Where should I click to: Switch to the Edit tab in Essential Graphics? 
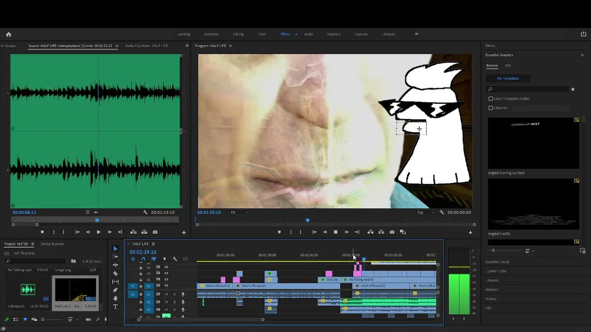click(x=508, y=65)
